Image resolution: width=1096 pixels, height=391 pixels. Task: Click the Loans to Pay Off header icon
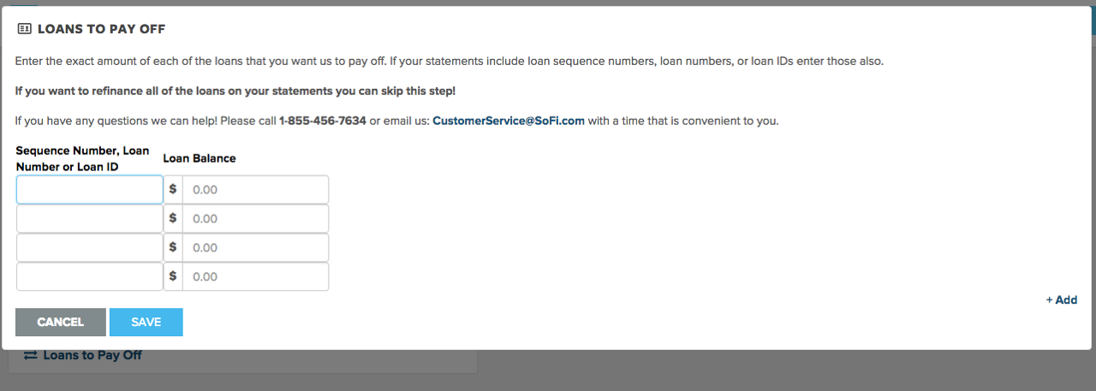pyautogui.click(x=24, y=29)
